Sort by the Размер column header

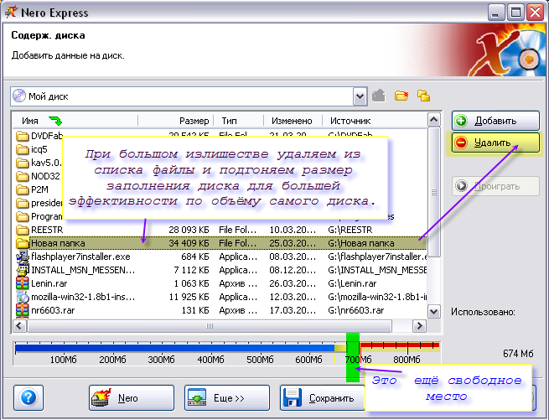176,121
